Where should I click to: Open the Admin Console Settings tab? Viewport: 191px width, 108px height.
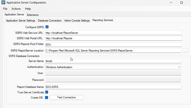pyautogui.click(x=77, y=21)
